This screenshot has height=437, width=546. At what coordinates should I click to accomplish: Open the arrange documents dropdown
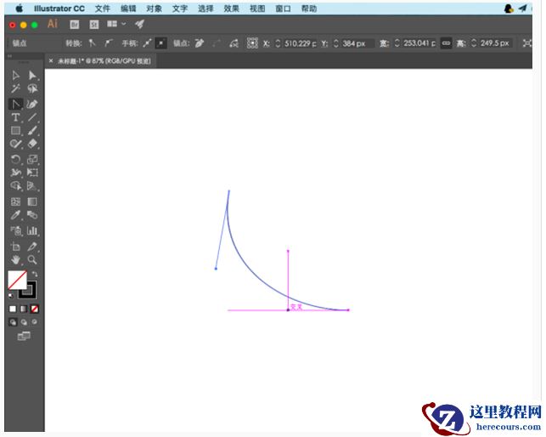[x=116, y=24]
